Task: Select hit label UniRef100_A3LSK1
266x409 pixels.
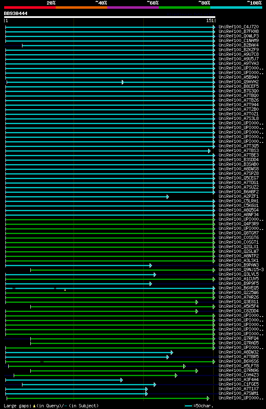Action: tap(239, 260)
